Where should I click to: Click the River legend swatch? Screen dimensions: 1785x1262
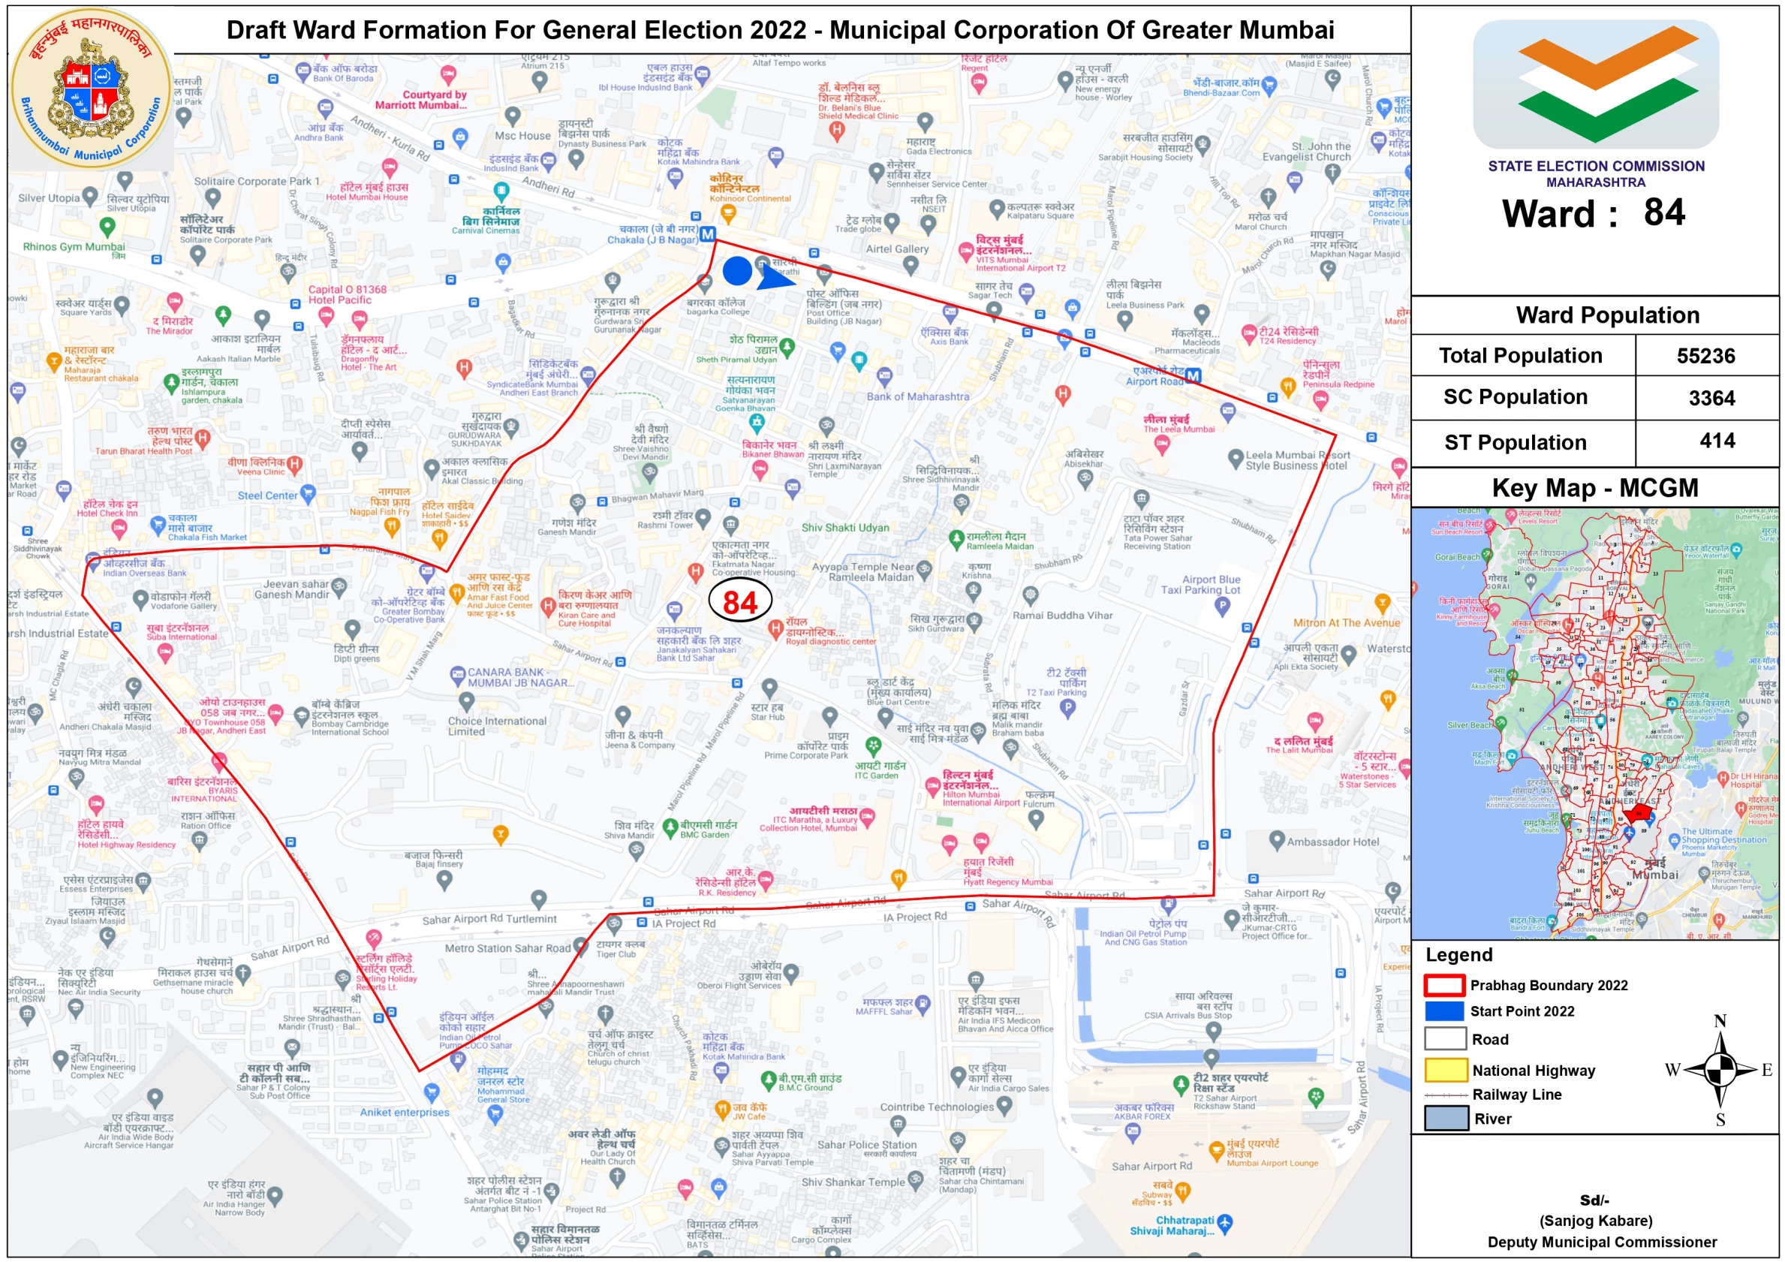(1445, 1118)
